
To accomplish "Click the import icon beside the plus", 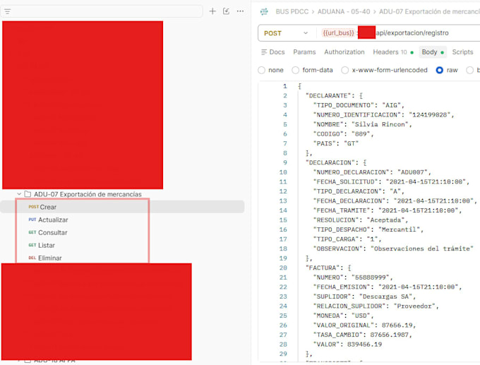I will click(226, 11).
